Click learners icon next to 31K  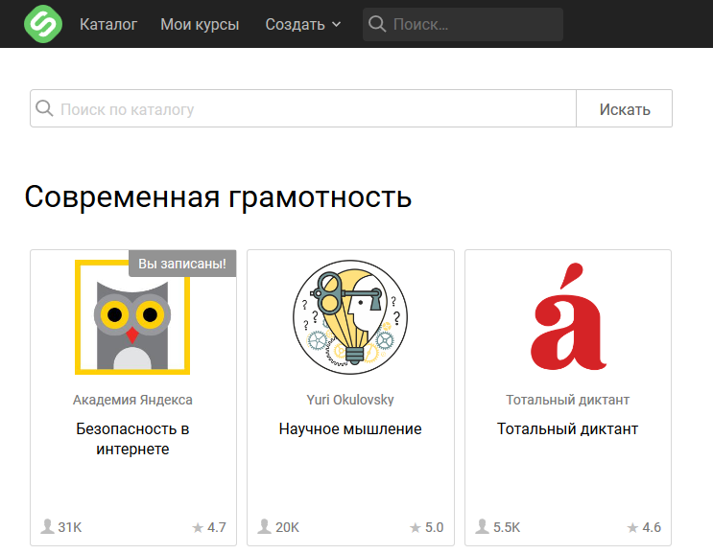click(x=47, y=526)
